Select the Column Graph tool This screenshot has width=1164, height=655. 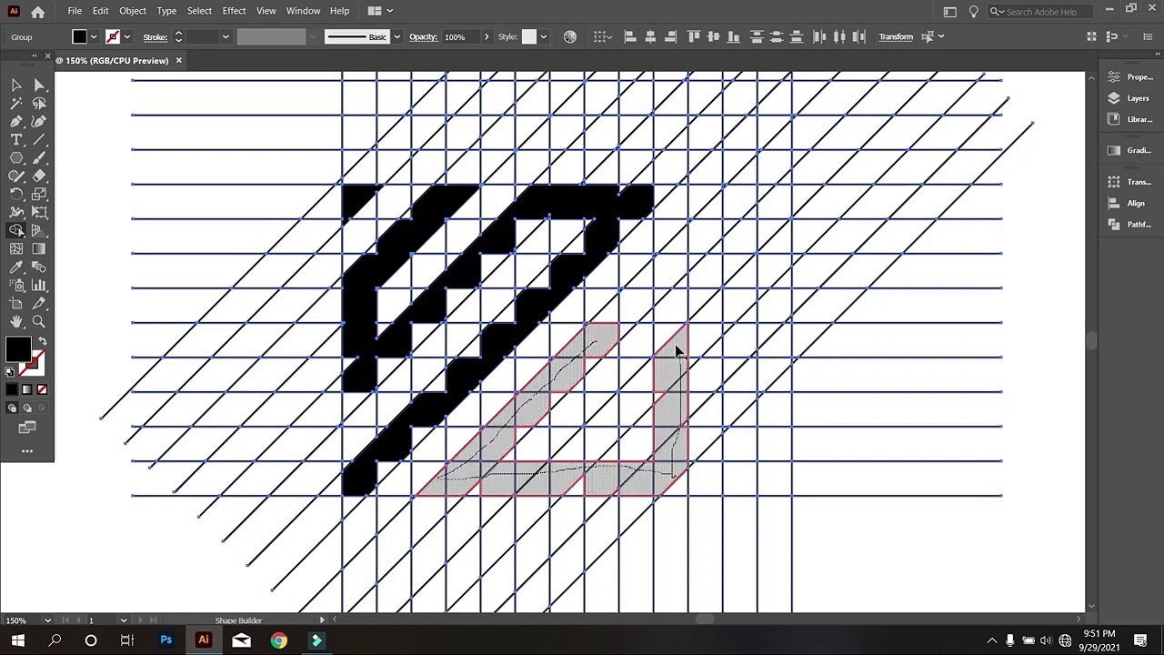click(39, 285)
